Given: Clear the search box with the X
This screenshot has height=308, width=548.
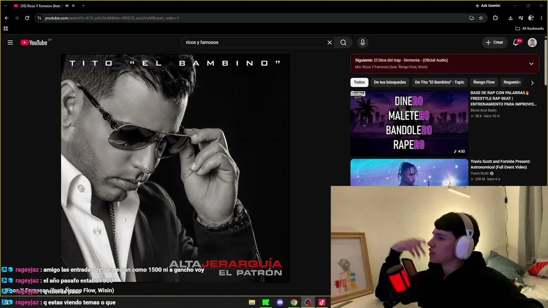Looking at the screenshot, I should [x=330, y=42].
